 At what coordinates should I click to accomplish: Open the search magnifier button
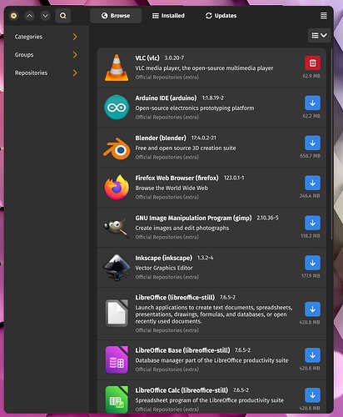(63, 16)
